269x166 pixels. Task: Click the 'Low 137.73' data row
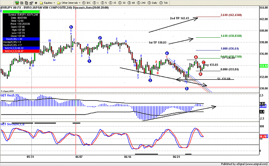point(21,33)
